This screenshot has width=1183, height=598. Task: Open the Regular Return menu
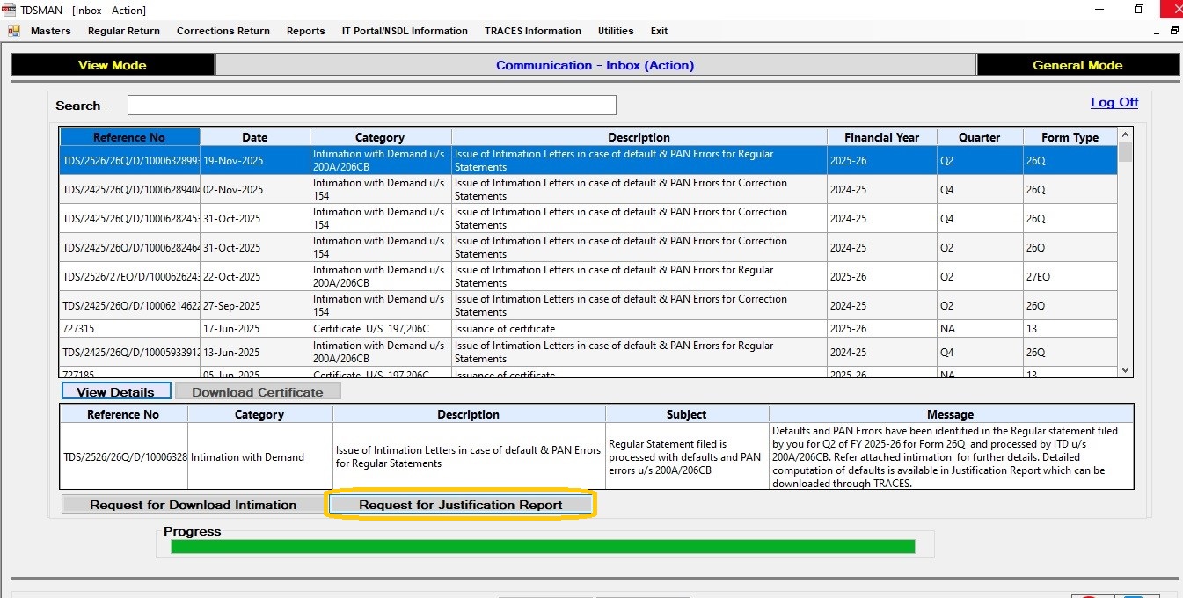123,31
